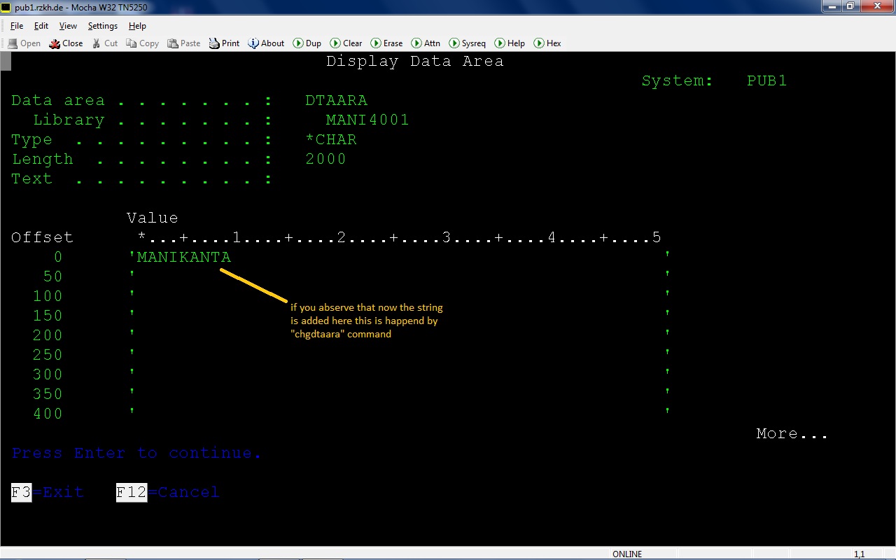Screen dimensions: 896x560
Task: Click the Open session icon
Action: pyautogui.click(x=23, y=43)
